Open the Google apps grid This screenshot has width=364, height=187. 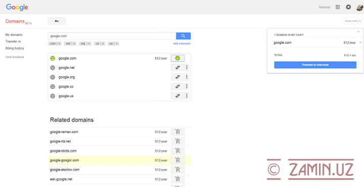click(338, 7)
